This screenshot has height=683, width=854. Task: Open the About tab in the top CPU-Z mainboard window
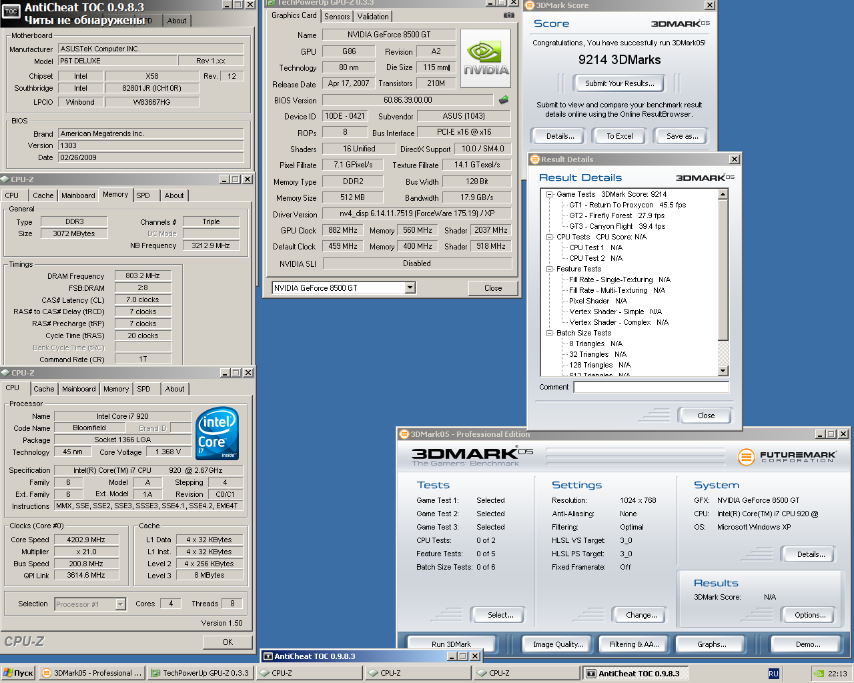[177, 21]
